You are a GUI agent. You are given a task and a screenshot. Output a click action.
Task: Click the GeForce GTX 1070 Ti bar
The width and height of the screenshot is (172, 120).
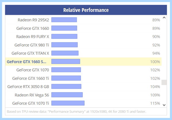pos(68,103)
